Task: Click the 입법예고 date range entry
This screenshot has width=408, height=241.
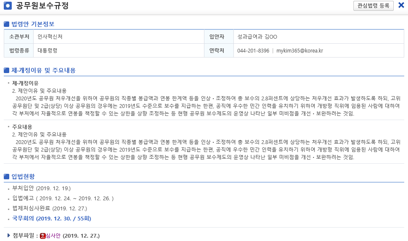Action: tap(63, 198)
